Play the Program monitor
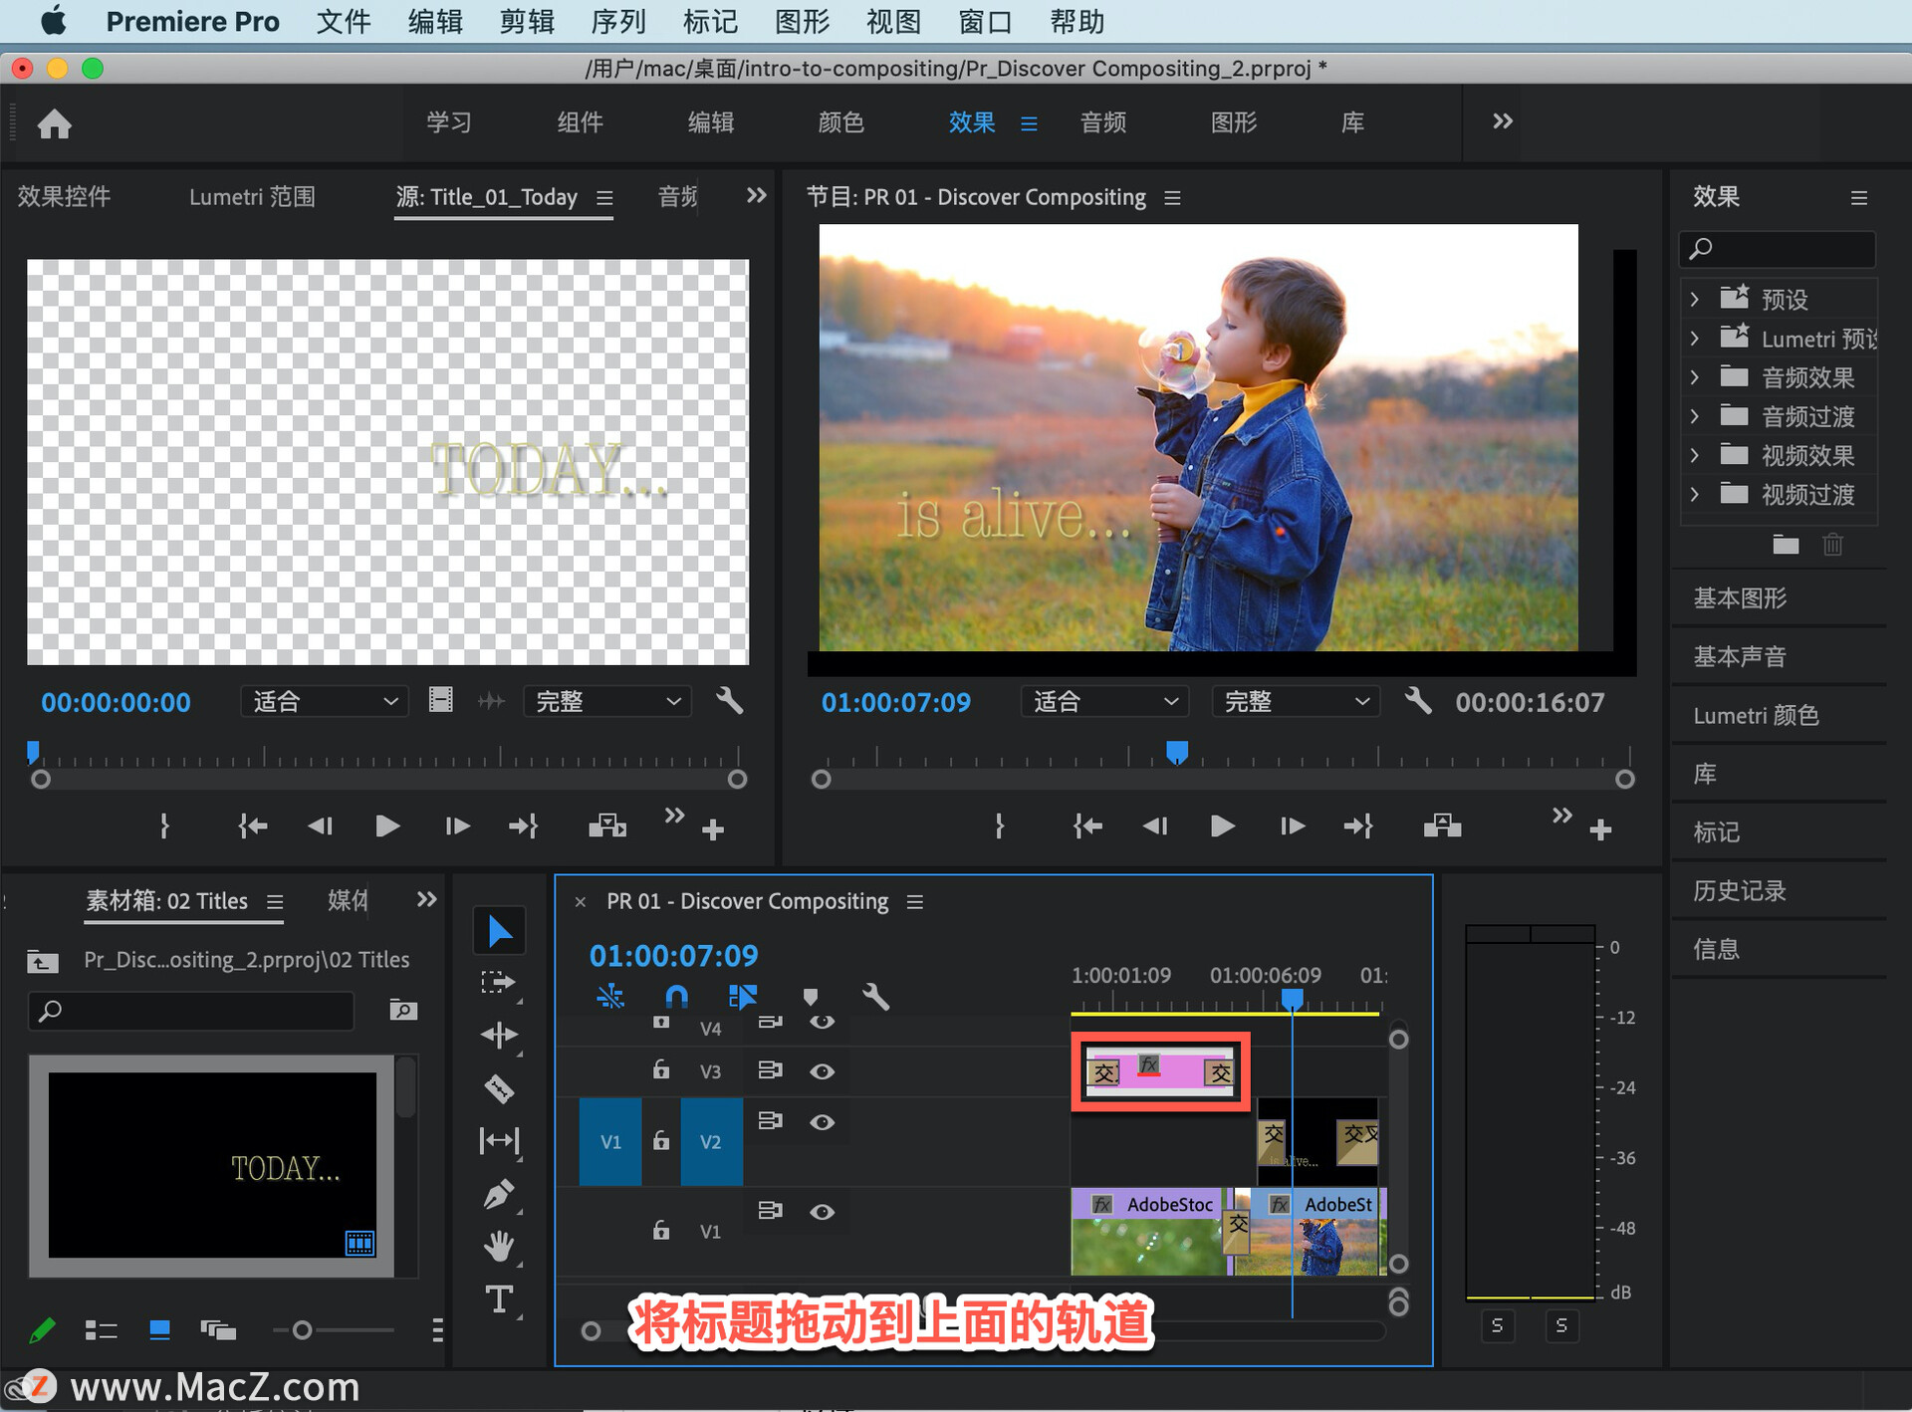Screen dimensions: 1912x1412 [1222, 825]
